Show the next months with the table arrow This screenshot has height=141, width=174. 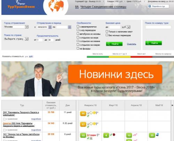pos(172,105)
